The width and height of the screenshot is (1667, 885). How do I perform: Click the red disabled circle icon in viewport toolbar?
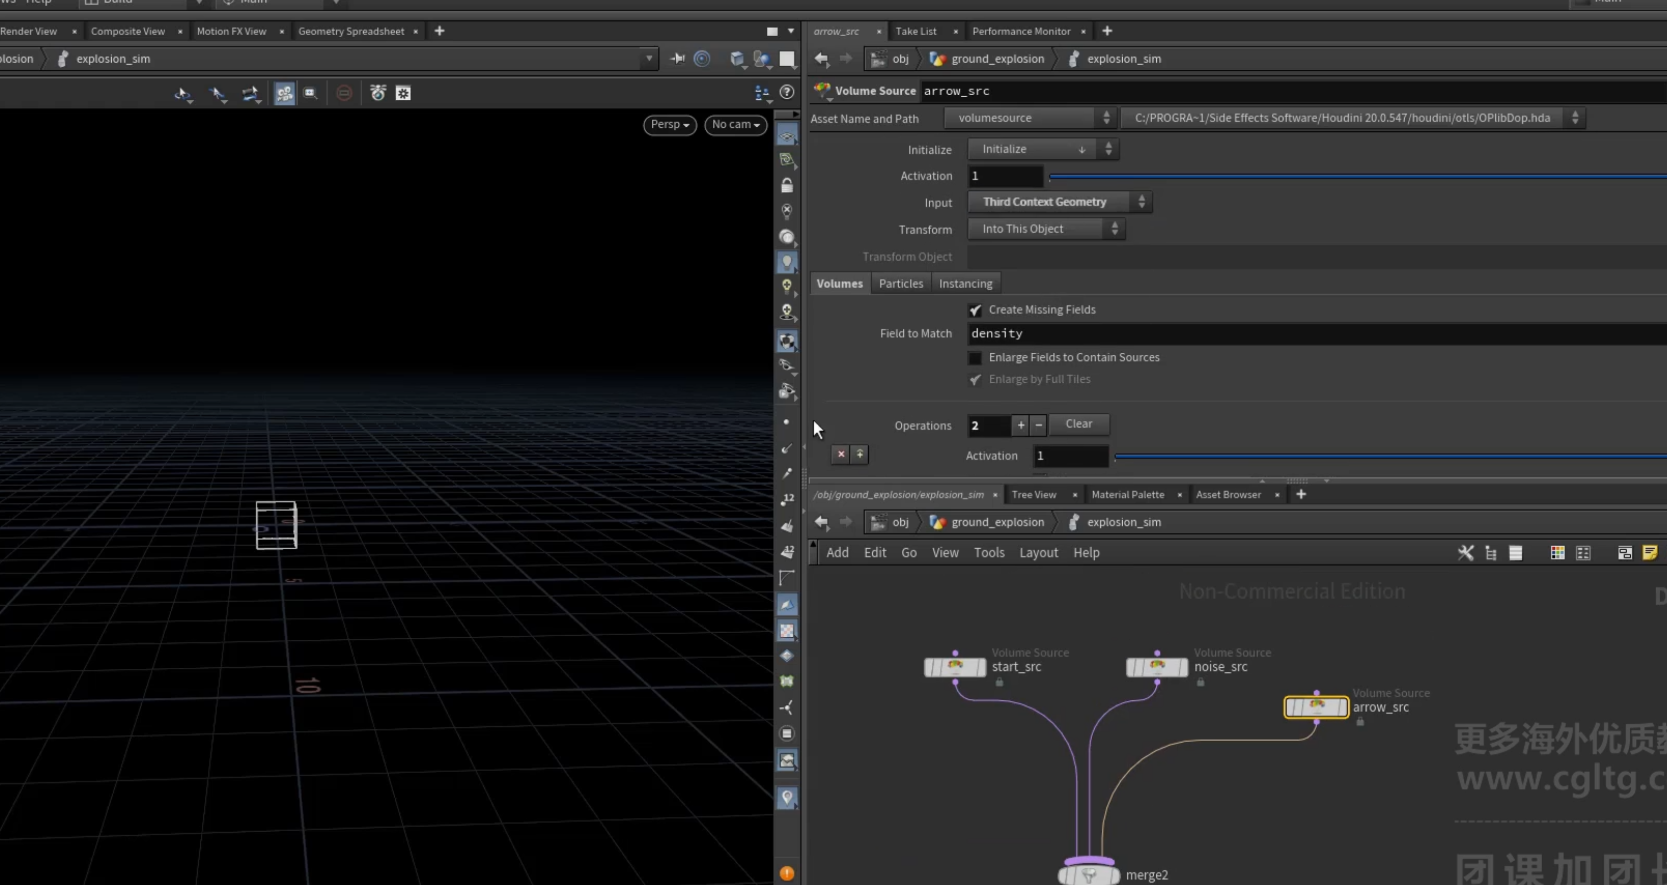344,93
